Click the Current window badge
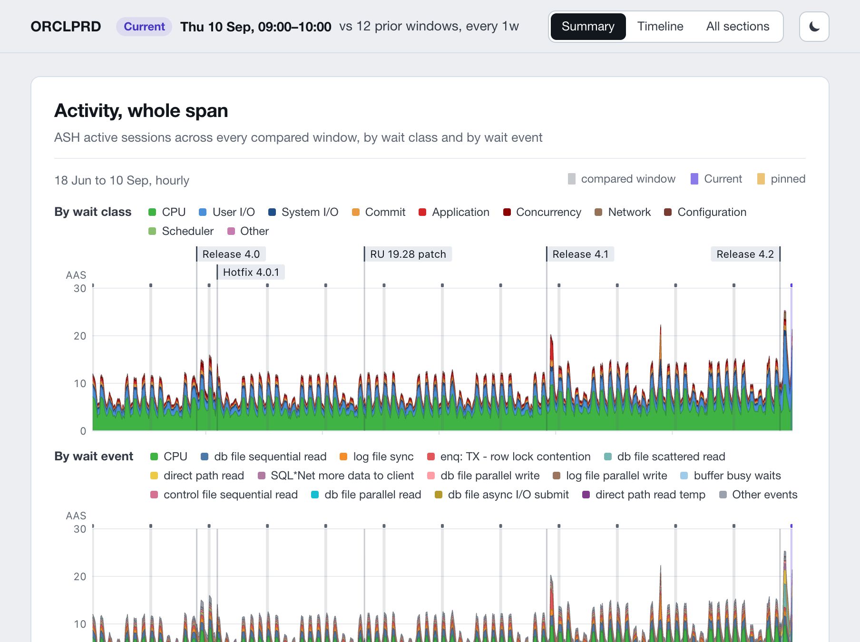Viewport: 860px width, 642px height. (x=144, y=27)
